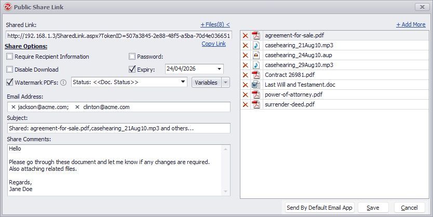Click the info icon beside Watermark PDFs
433x217 pixels.
(63, 83)
